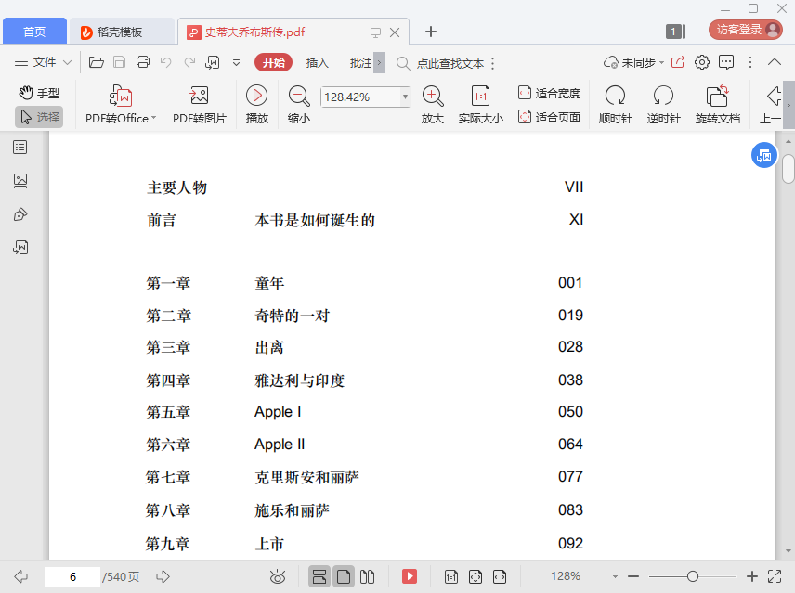Click status bar fit width icon
Viewport: 795px width, 593px height.
(500, 576)
